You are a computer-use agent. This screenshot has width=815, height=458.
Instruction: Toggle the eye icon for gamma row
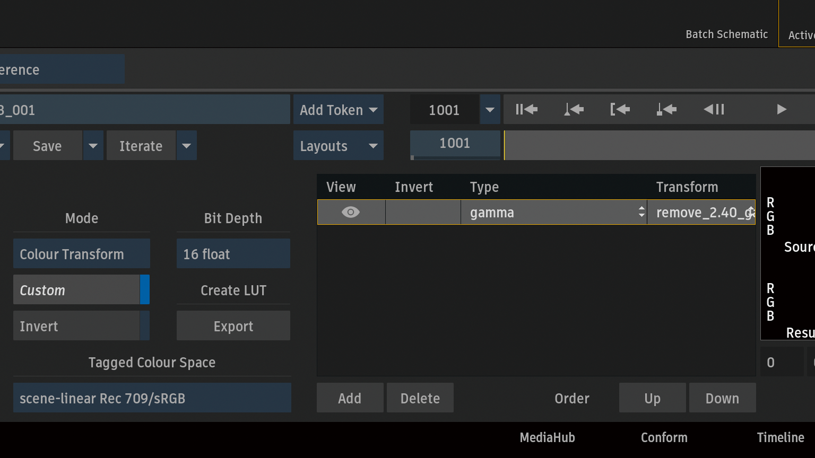pyautogui.click(x=351, y=213)
